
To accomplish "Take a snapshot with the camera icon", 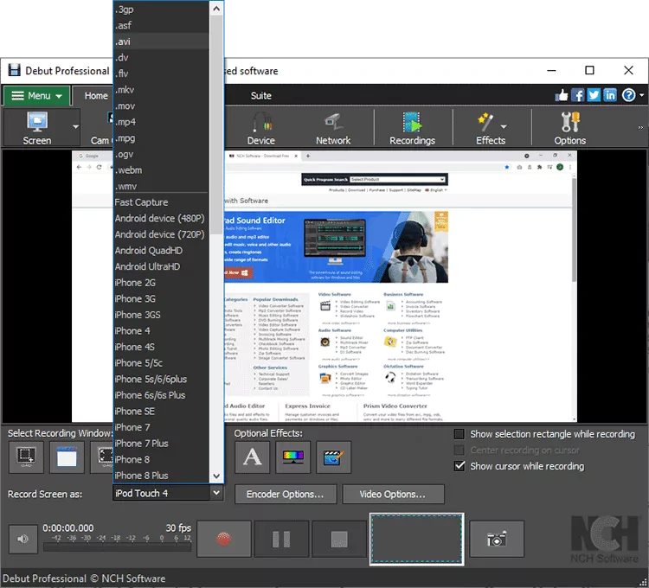I will [x=497, y=540].
